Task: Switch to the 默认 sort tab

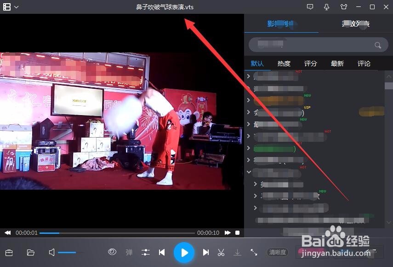Action: 257,64
